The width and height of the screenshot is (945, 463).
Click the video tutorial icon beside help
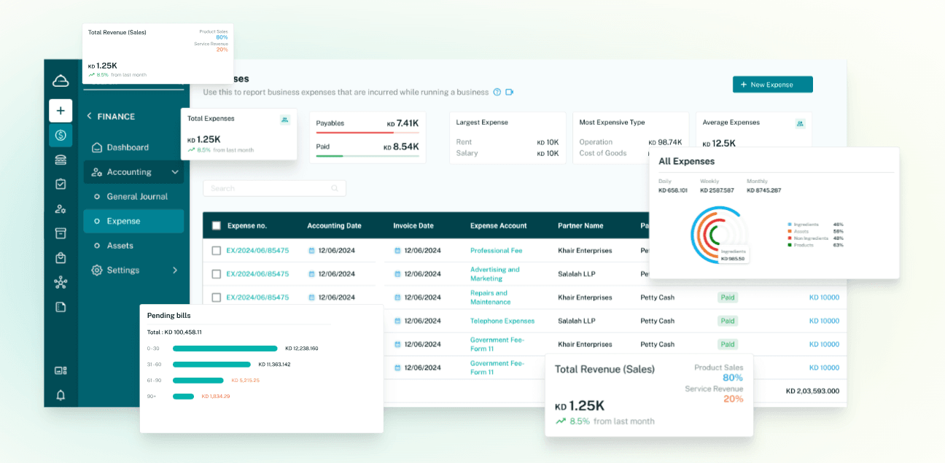(510, 93)
